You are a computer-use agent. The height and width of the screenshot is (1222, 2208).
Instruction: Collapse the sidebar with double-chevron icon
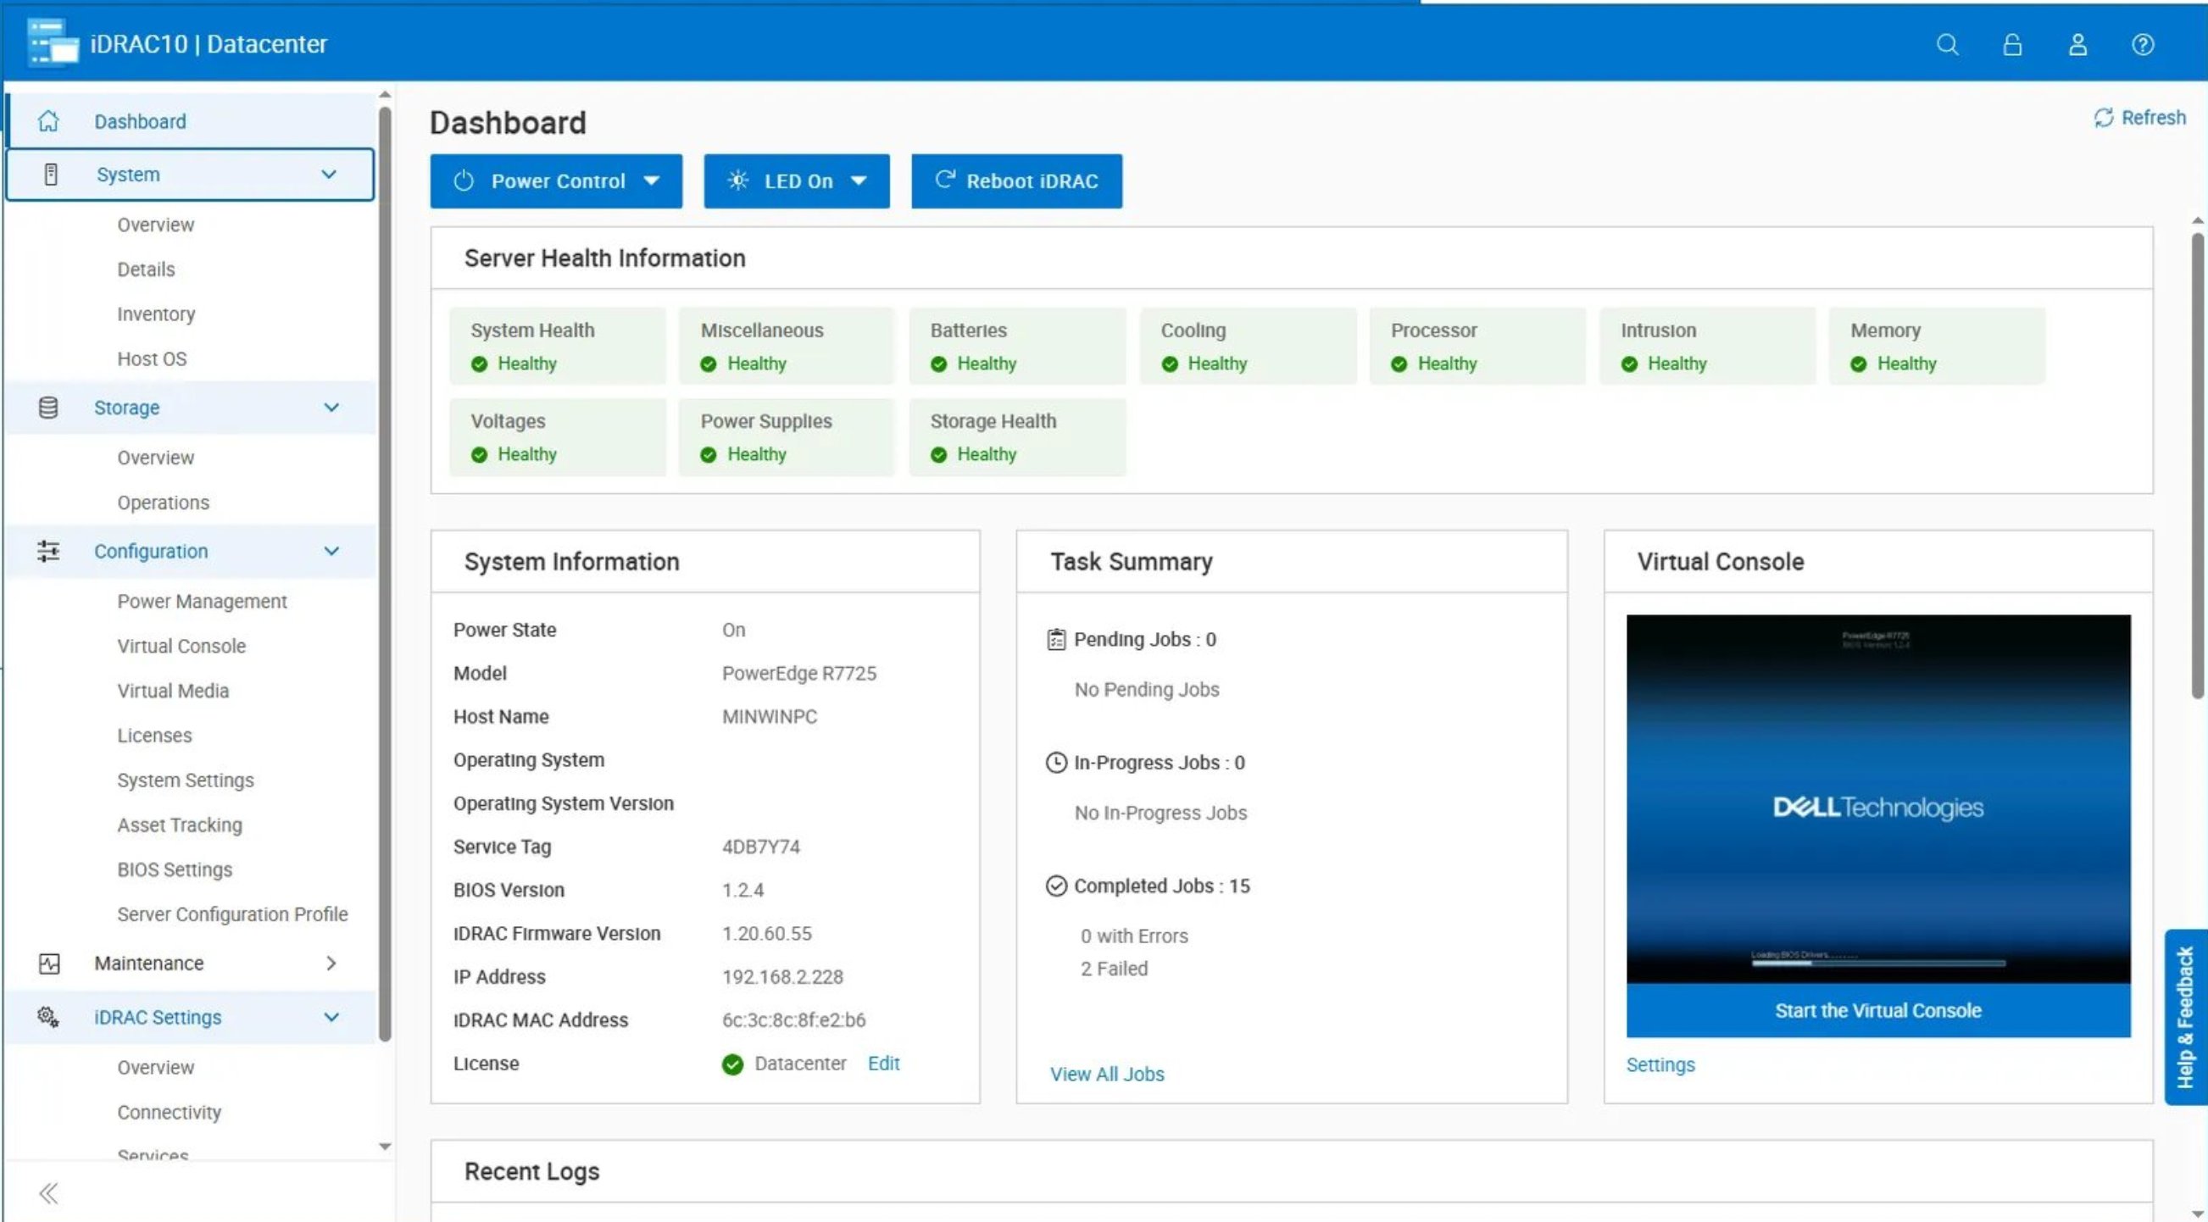click(x=49, y=1192)
